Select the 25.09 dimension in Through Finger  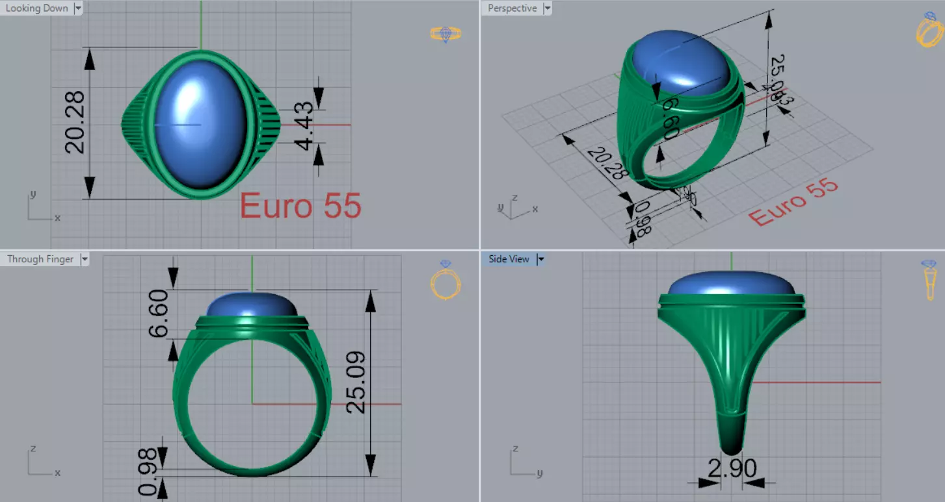point(357,383)
